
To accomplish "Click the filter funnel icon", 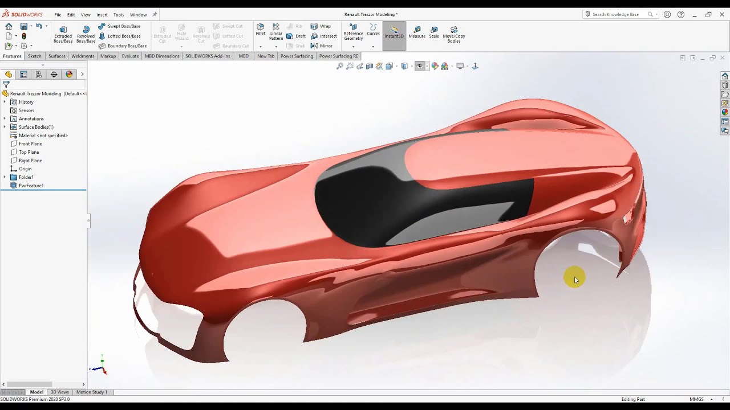I will [6, 85].
